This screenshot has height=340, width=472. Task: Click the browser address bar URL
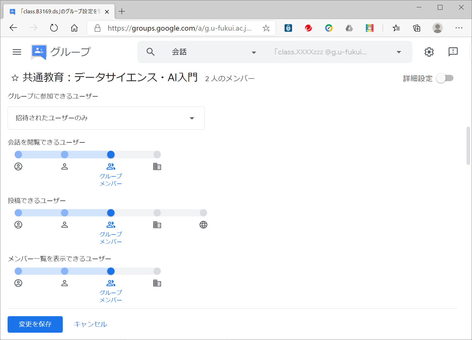pos(179,28)
